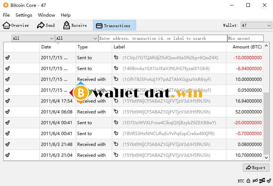Click the amount -10.00000000
This screenshot has width=273, height=186.
(x=248, y=58)
